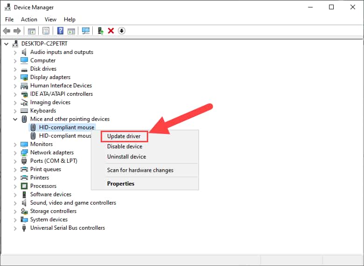
Task: Click the blue Help question mark toolbar icon
Action: 60,31
